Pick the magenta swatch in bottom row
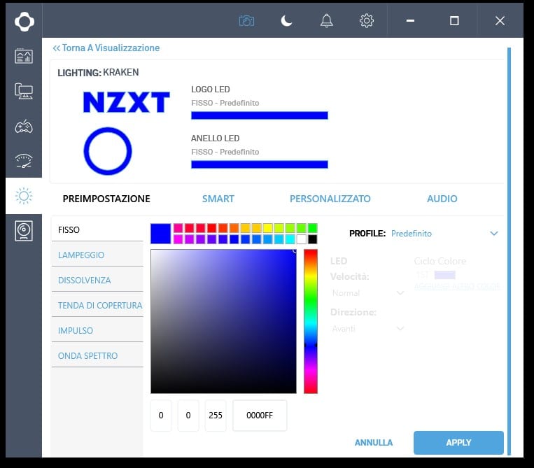The height and width of the screenshot is (468, 534). click(x=178, y=239)
